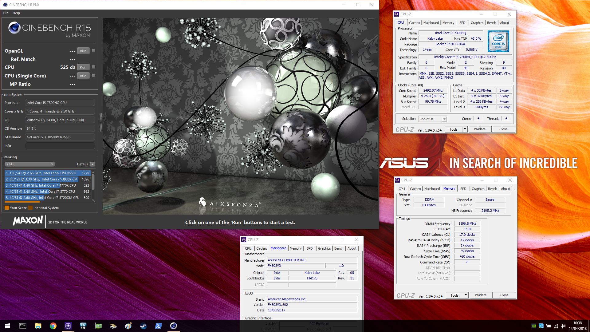Open About tab in CPU-Z Mainboard window

[x=352, y=248]
